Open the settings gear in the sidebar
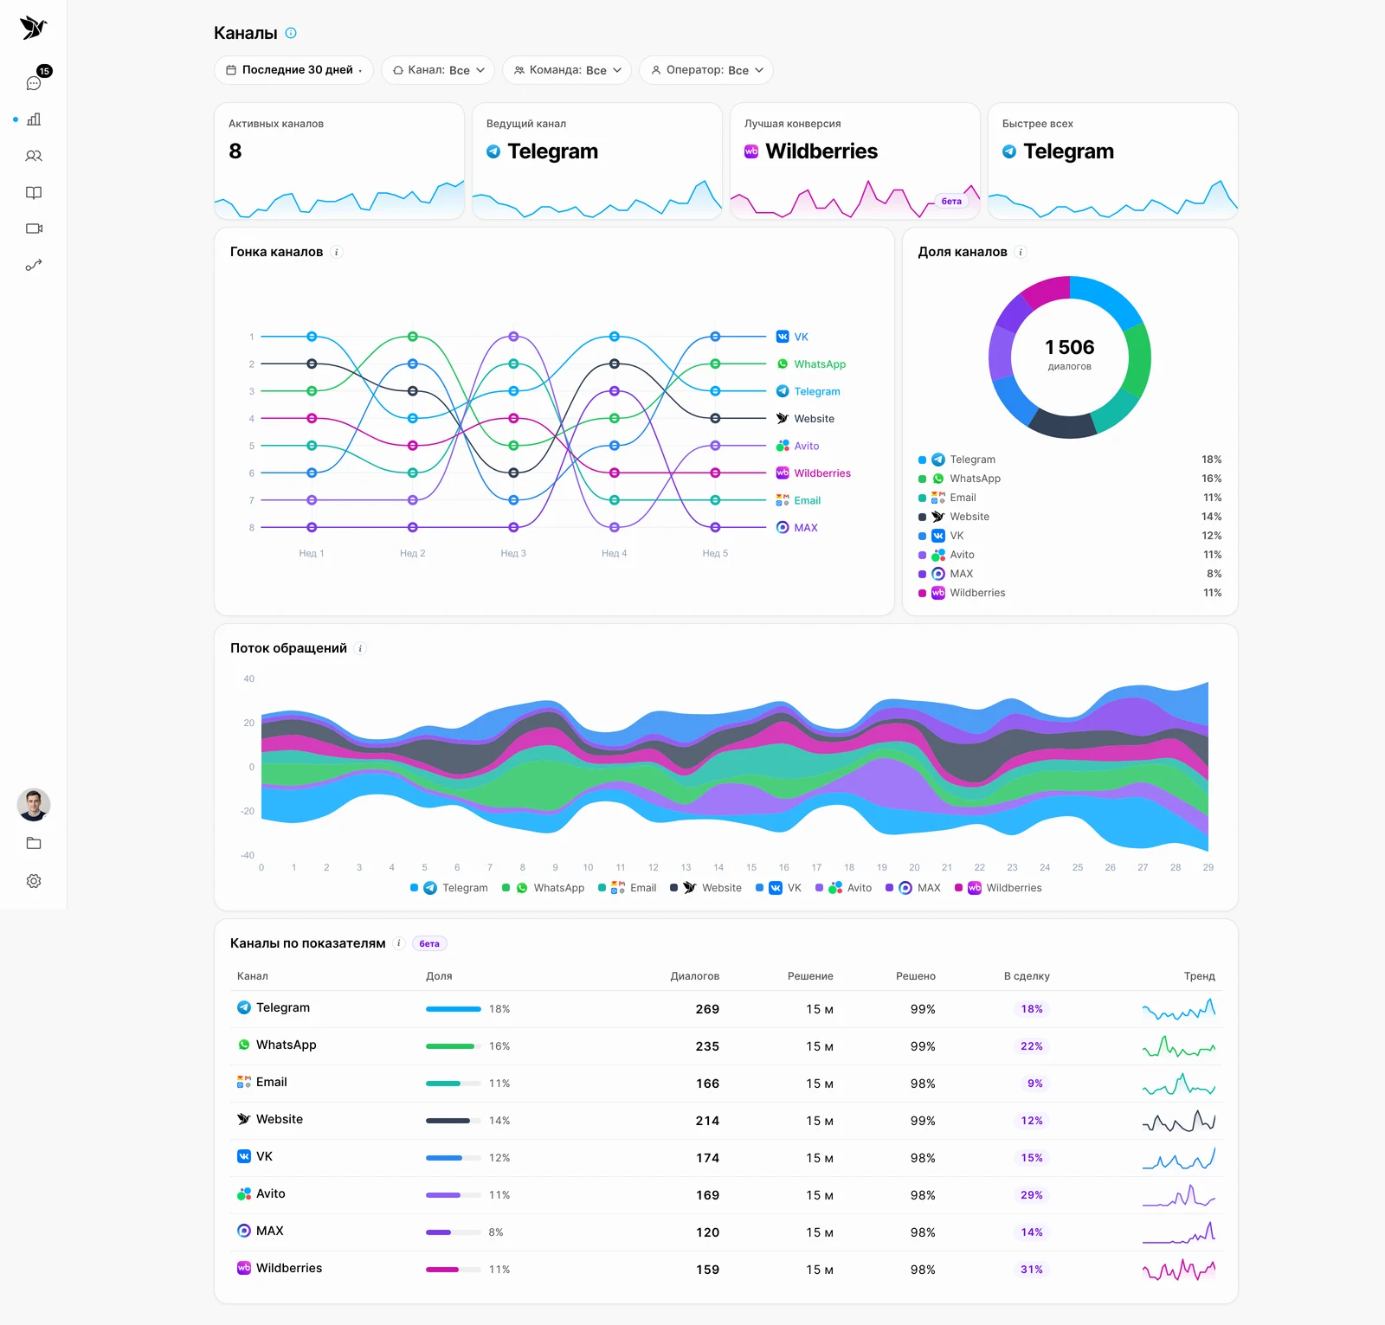The width and height of the screenshot is (1385, 1325). (x=34, y=881)
